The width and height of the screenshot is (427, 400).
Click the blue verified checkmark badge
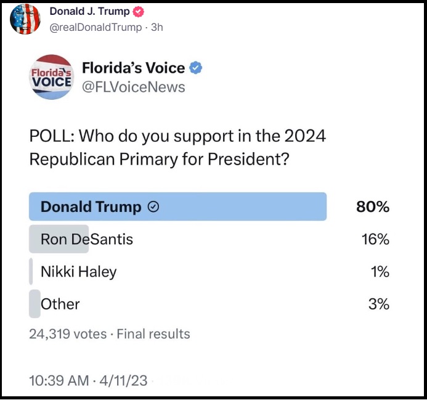coord(196,68)
